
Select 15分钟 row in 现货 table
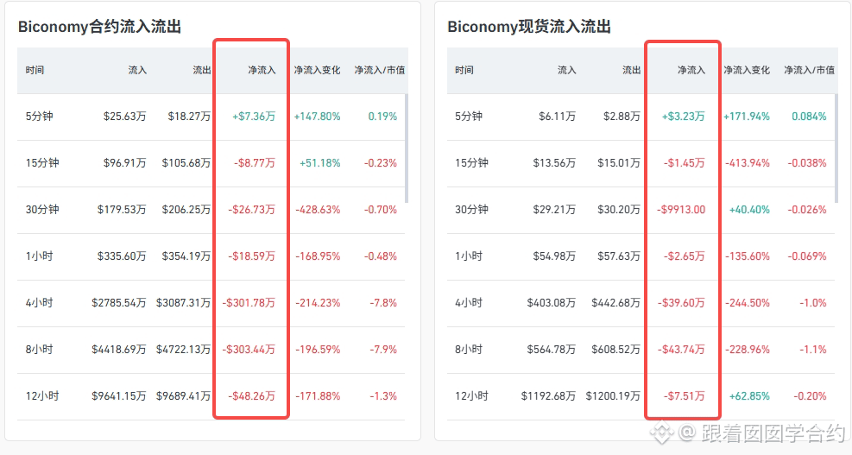[641, 163]
